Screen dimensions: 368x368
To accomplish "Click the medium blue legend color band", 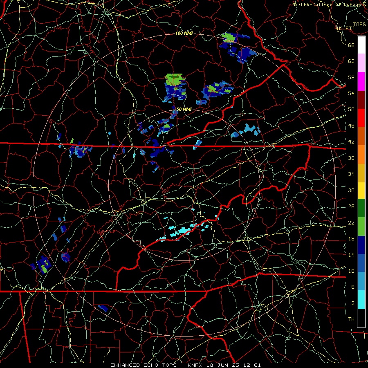I will click(x=361, y=263).
